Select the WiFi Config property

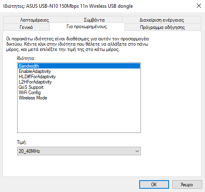tap(79, 93)
